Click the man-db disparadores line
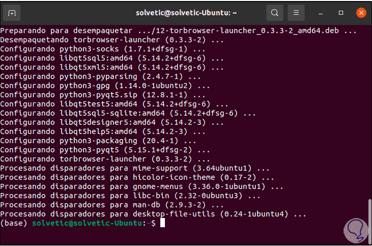Viewport: 372px width, 246px height. tap(106, 205)
